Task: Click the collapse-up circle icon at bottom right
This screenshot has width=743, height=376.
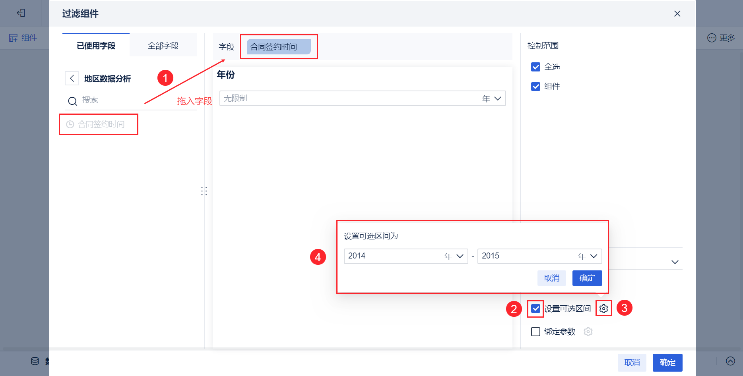Action: click(x=730, y=361)
